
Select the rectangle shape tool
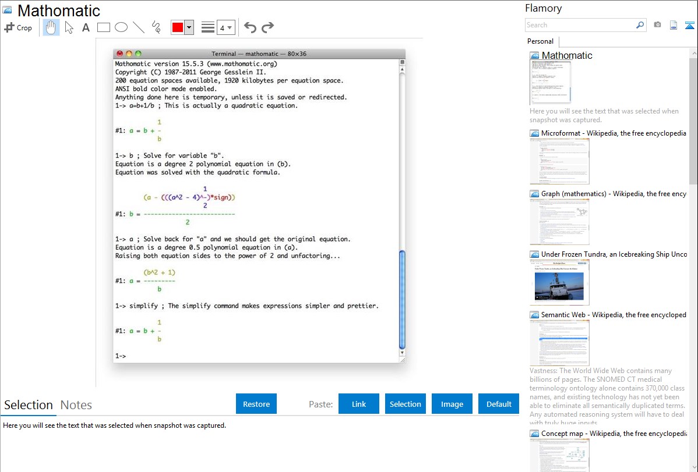pos(103,27)
